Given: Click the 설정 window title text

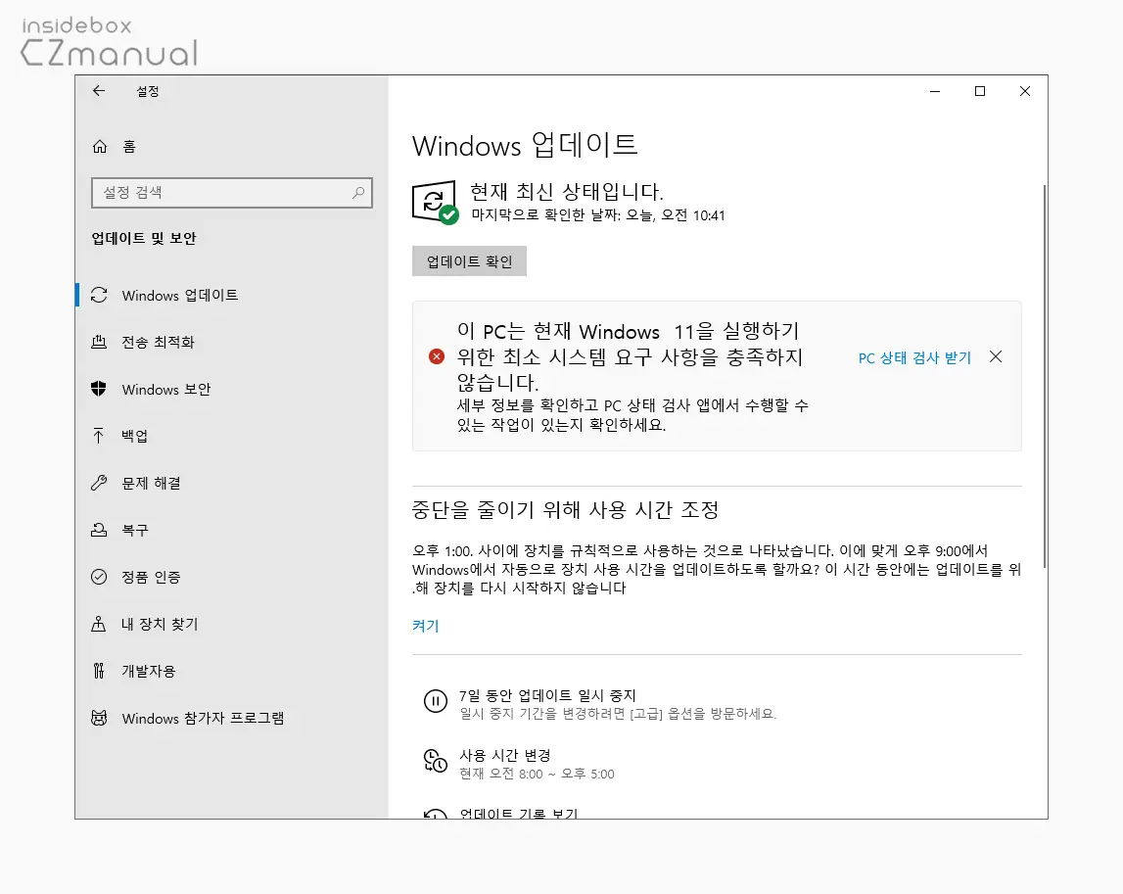Looking at the screenshot, I should pyautogui.click(x=148, y=91).
